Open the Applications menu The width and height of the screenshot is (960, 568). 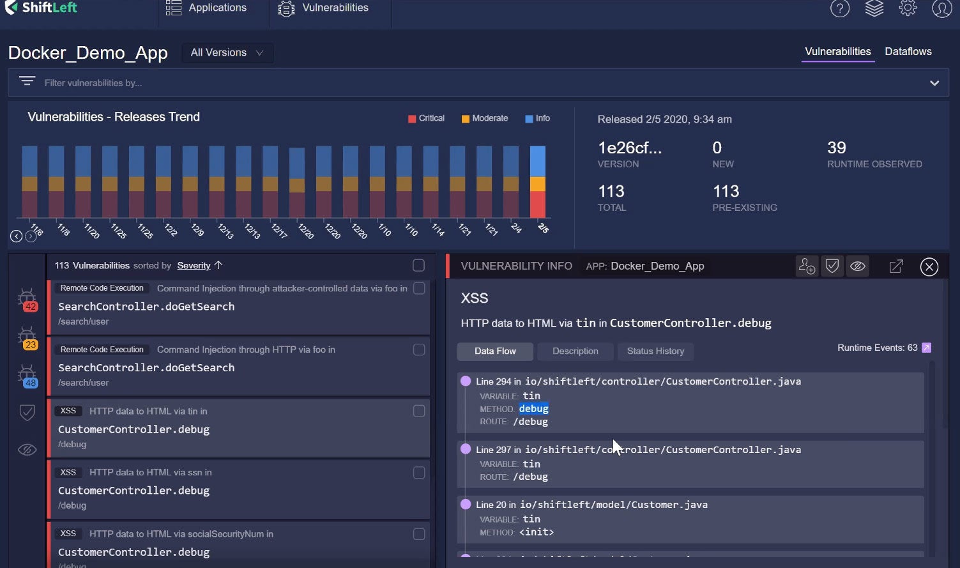pyautogui.click(x=206, y=8)
